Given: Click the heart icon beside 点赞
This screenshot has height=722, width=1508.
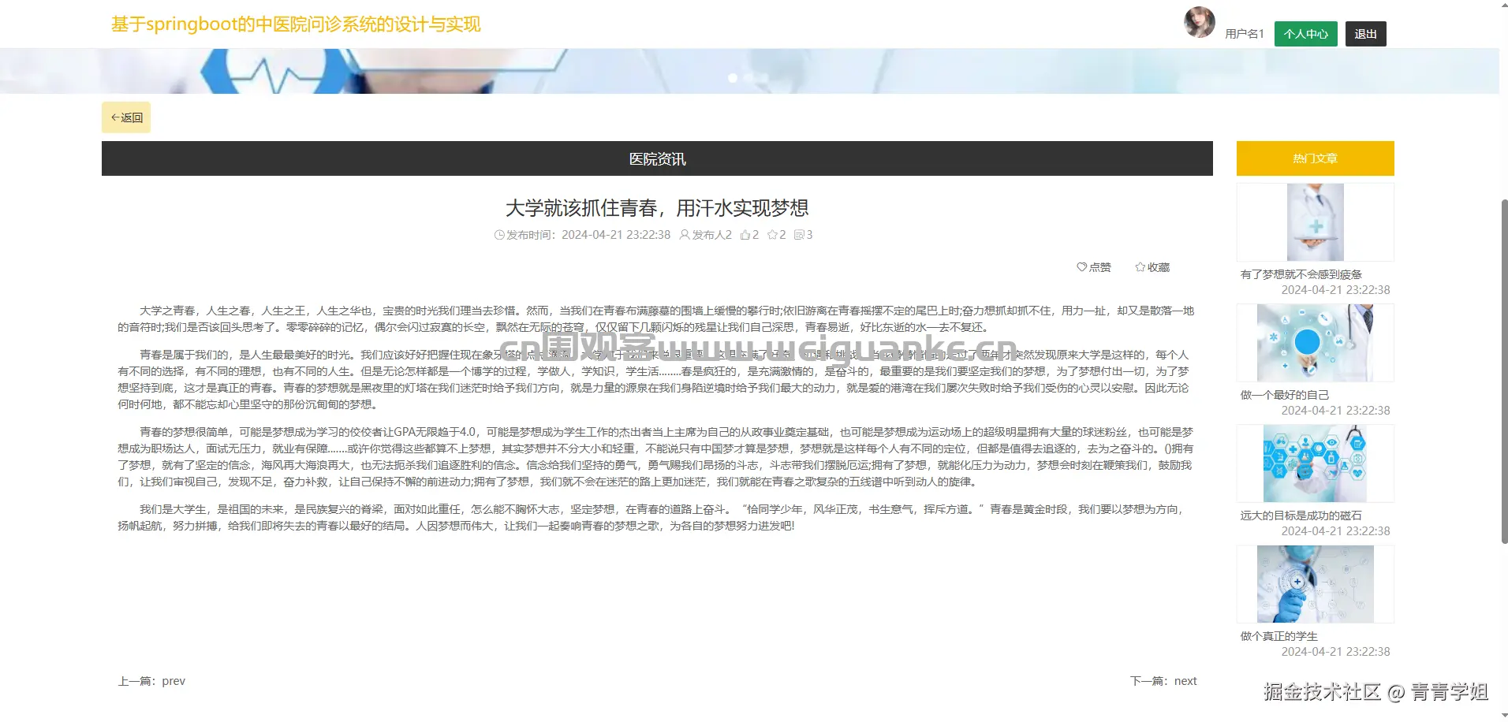Looking at the screenshot, I should 1082,267.
